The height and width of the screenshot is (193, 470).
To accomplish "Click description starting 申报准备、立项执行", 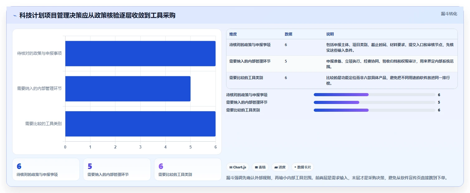I will click(x=390, y=64).
